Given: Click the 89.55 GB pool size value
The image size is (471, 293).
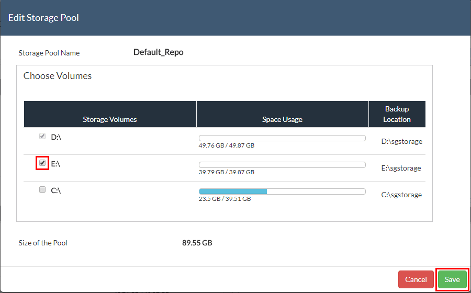Looking at the screenshot, I should (x=197, y=243).
